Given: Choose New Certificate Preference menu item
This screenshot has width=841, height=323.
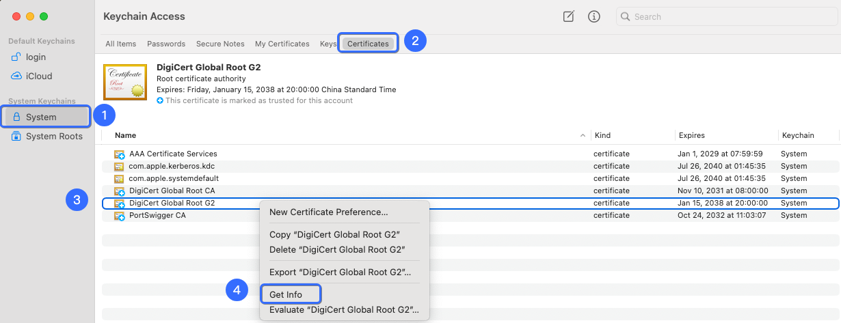Looking at the screenshot, I should 328,212.
